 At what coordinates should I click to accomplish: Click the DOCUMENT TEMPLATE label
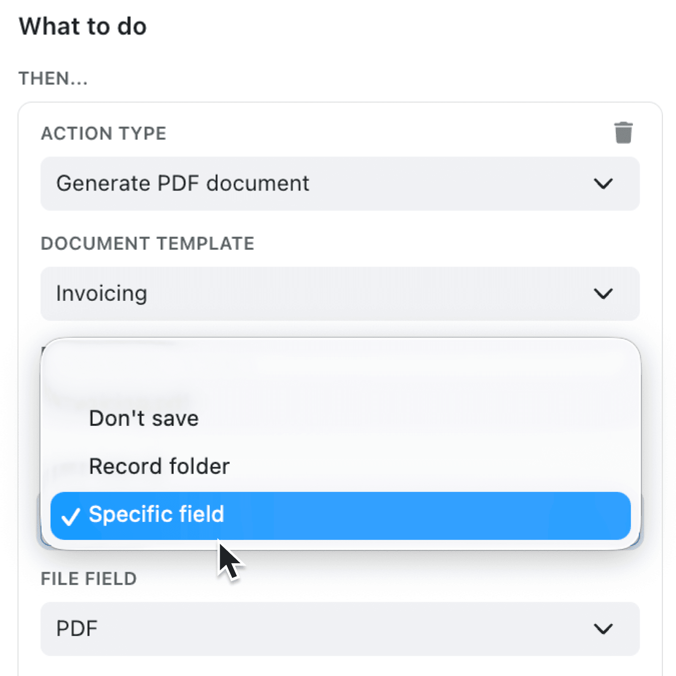pyautogui.click(x=148, y=243)
